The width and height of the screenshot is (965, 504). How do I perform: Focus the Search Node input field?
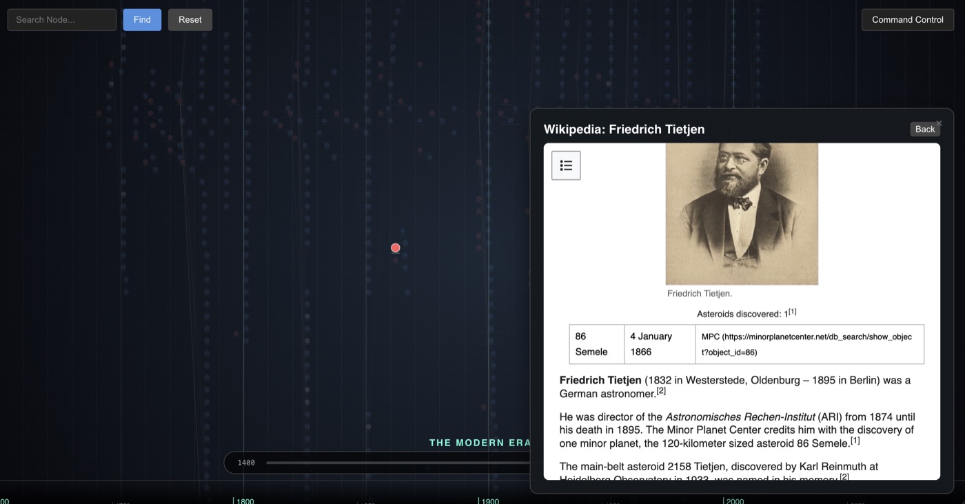(62, 20)
